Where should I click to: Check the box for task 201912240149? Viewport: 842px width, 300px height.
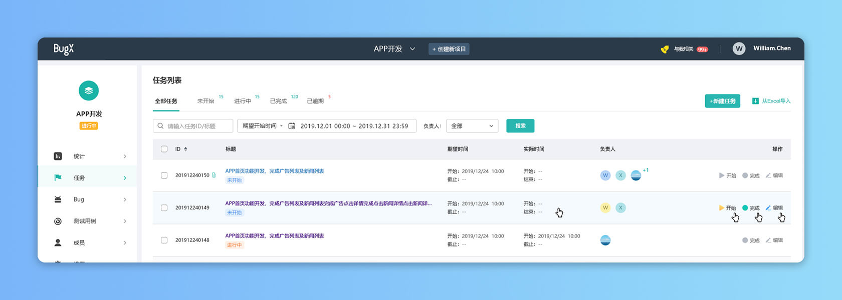point(164,207)
